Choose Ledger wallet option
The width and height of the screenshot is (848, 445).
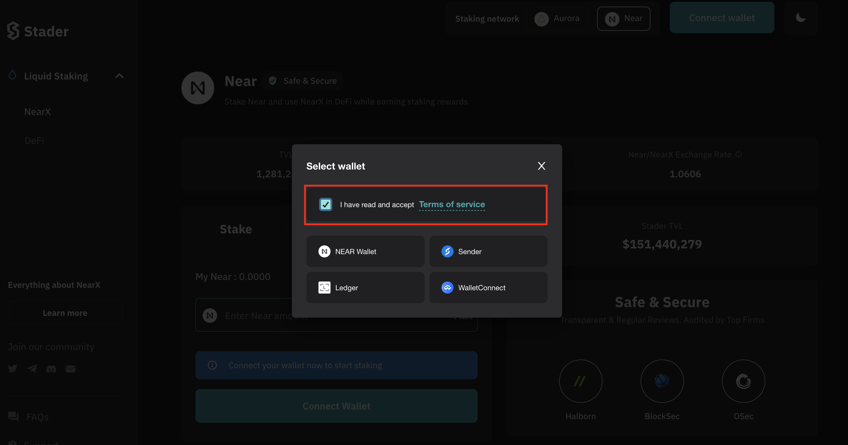coord(365,288)
